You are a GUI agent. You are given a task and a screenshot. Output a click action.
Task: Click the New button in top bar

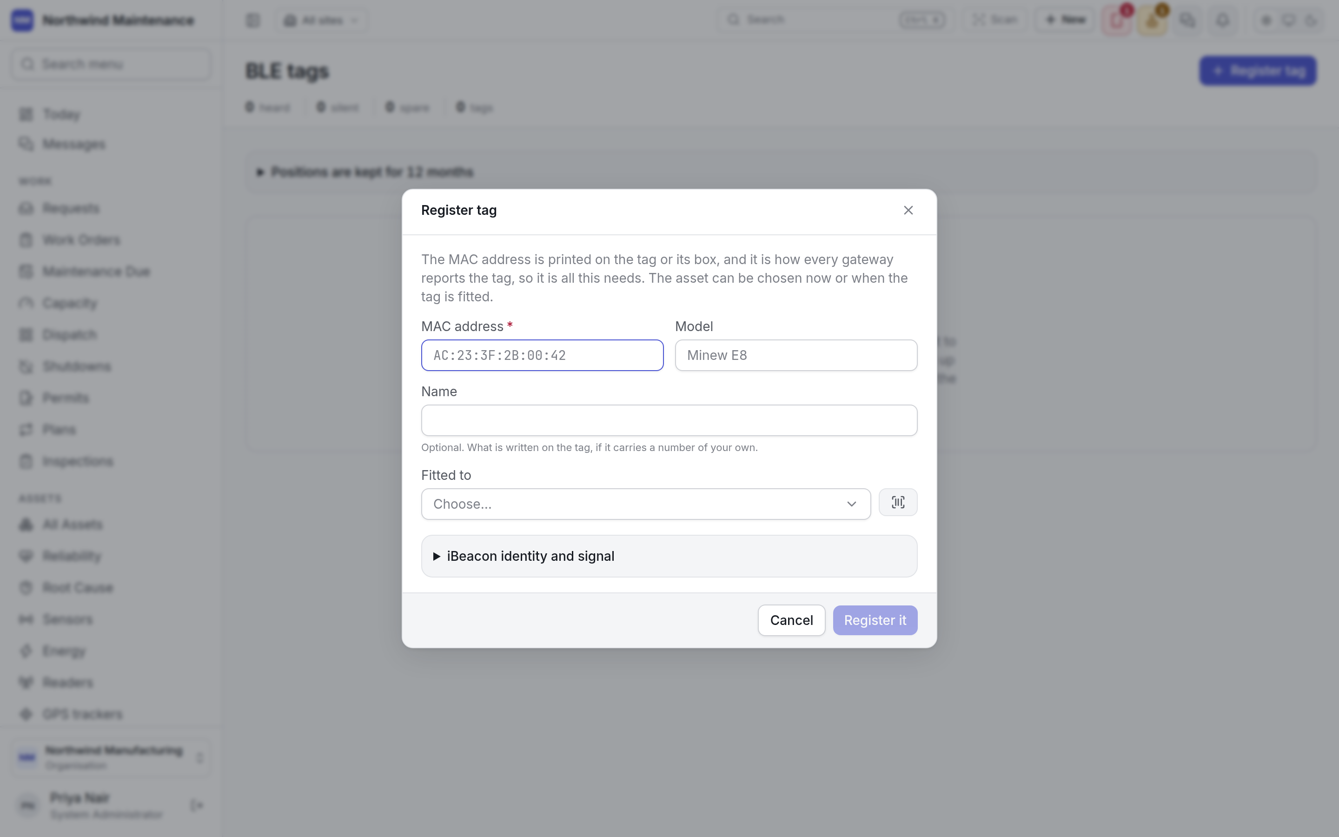coord(1065,20)
